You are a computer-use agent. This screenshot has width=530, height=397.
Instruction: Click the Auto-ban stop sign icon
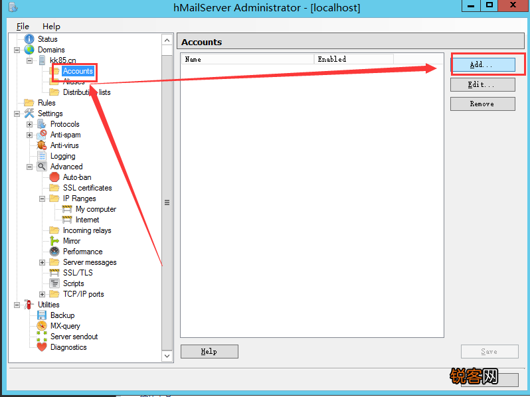click(x=54, y=177)
